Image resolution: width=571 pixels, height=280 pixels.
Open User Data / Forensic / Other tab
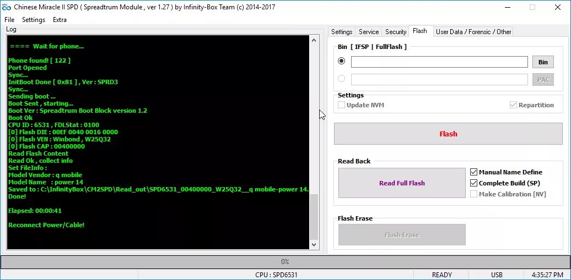point(473,32)
